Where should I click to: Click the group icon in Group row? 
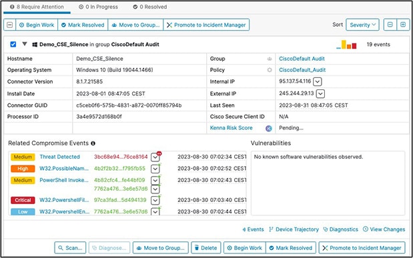[269, 59]
